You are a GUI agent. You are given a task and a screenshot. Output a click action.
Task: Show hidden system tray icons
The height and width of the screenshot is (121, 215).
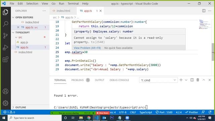coord(187,118)
